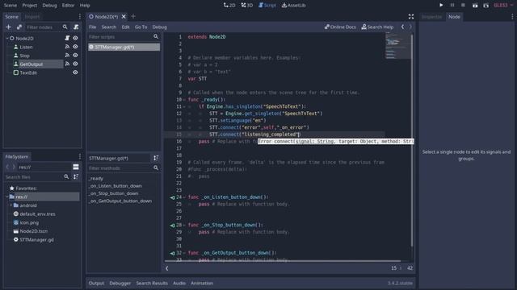Open the Editor menu
Screen dimensions: 517x290
68,6
